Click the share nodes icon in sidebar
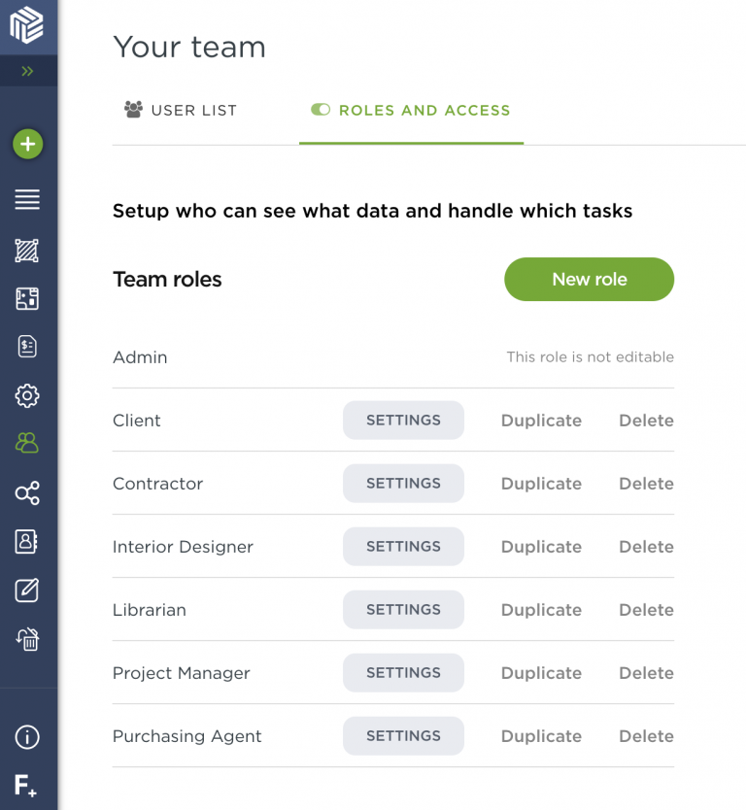This screenshot has width=746, height=810. [27, 493]
